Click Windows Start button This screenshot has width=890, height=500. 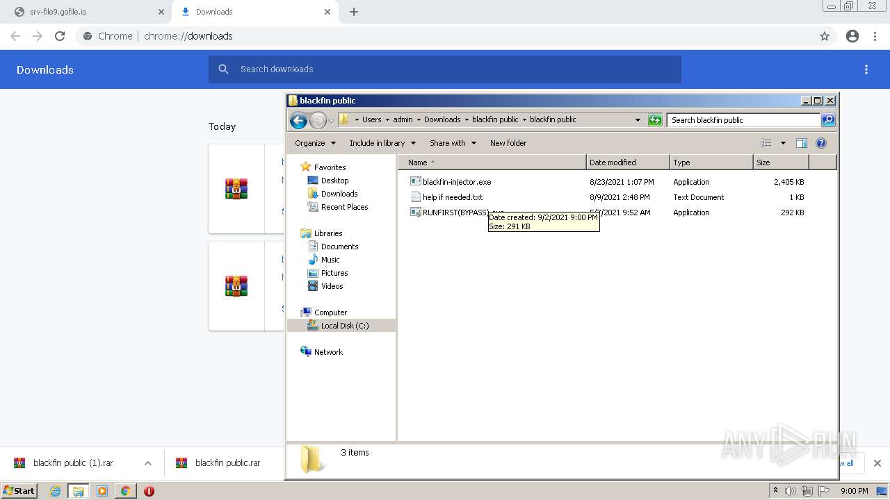pyautogui.click(x=19, y=491)
